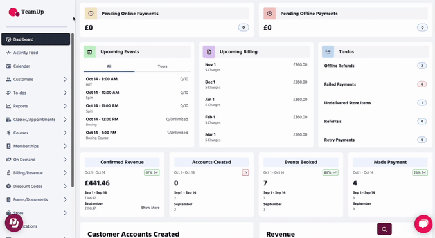
Task: Expand the Forms/Documents chevron
Action: [x=65, y=199]
